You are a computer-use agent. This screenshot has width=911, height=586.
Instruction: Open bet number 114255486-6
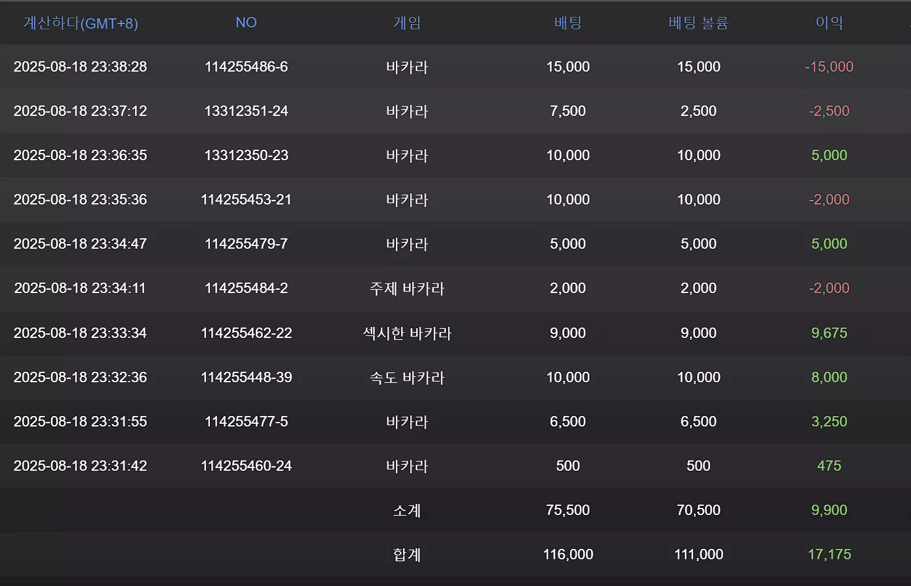click(x=246, y=66)
